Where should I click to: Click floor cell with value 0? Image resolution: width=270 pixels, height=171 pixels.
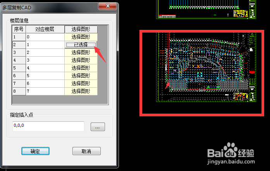coord(45,37)
